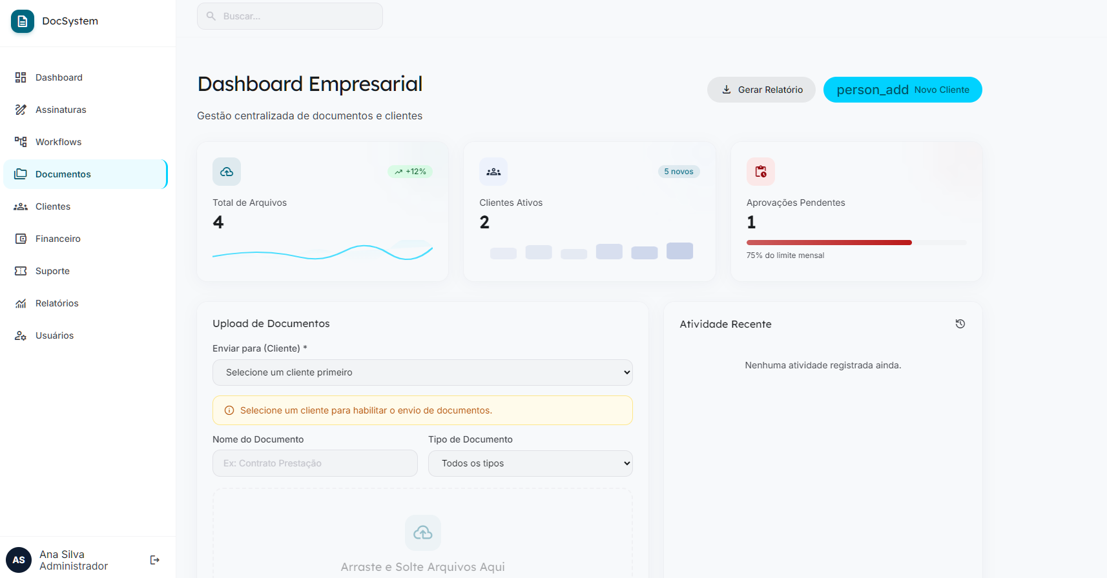Click the '75% do limite mensal' text
Viewport: 1107px width, 578px height.
point(785,255)
